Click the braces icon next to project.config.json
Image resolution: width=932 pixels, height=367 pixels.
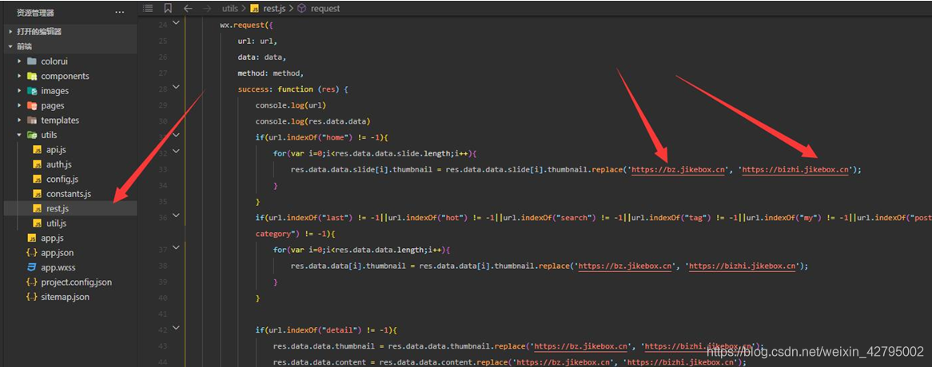pyautogui.click(x=31, y=282)
